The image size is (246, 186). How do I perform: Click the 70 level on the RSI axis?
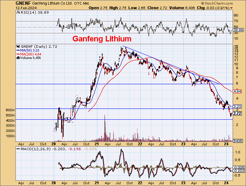tap(236, 21)
